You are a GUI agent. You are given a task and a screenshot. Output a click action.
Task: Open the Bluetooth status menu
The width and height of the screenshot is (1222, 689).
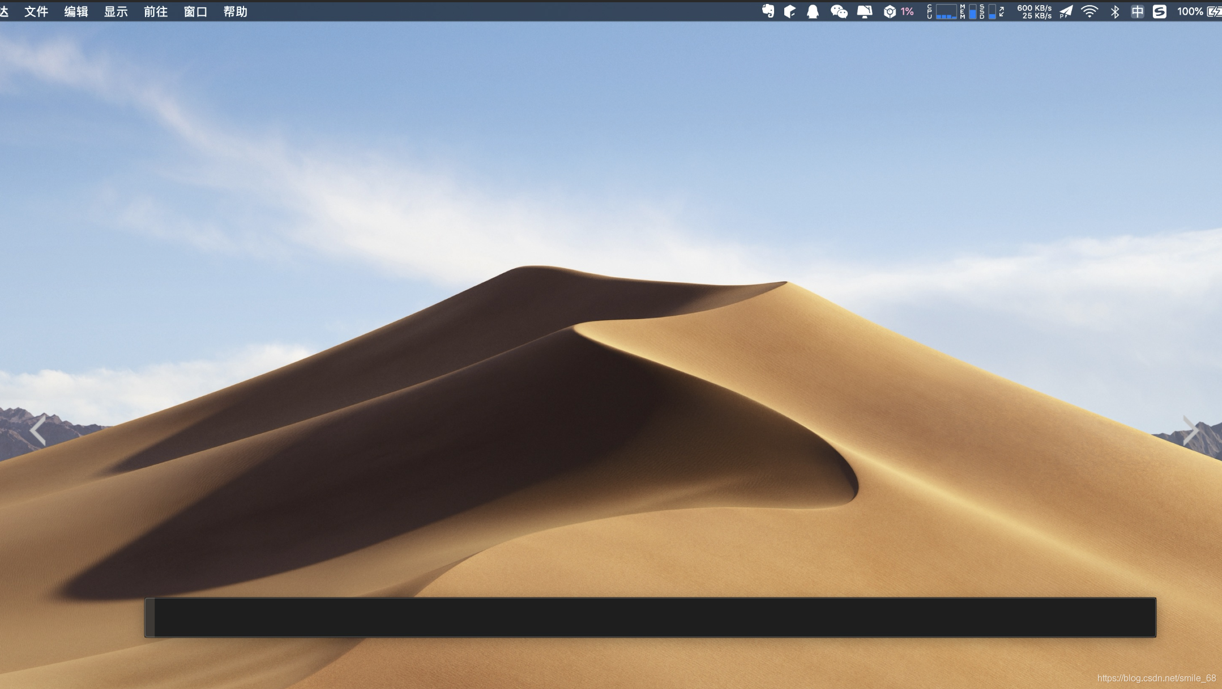(1115, 11)
